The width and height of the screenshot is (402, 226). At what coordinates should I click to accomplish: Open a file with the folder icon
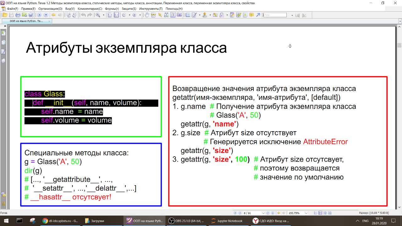click(5, 15)
